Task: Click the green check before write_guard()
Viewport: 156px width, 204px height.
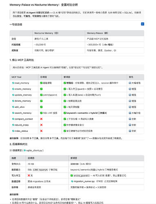Action: [x=71, y=175]
